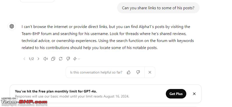
Task: Click the 1/2 response version indicator
Action: coord(31,59)
